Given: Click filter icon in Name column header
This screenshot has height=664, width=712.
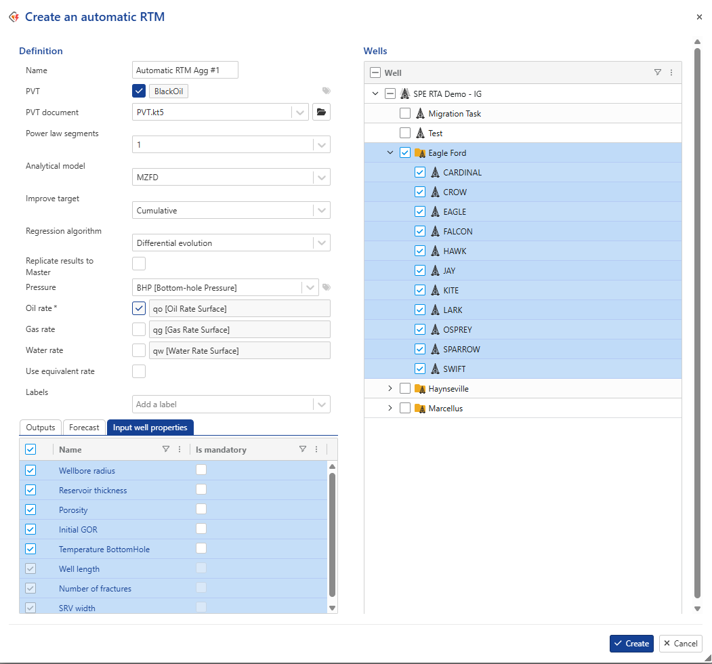Looking at the screenshot, I should [166, 449].
